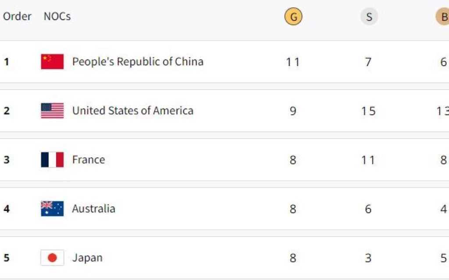Open United States of America link

[132, 111]
